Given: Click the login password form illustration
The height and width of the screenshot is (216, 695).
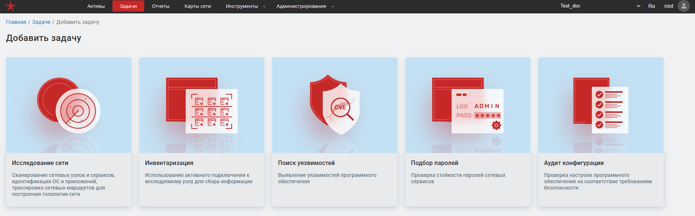Looking at the screenshot, I should click(x=468, y=105).
